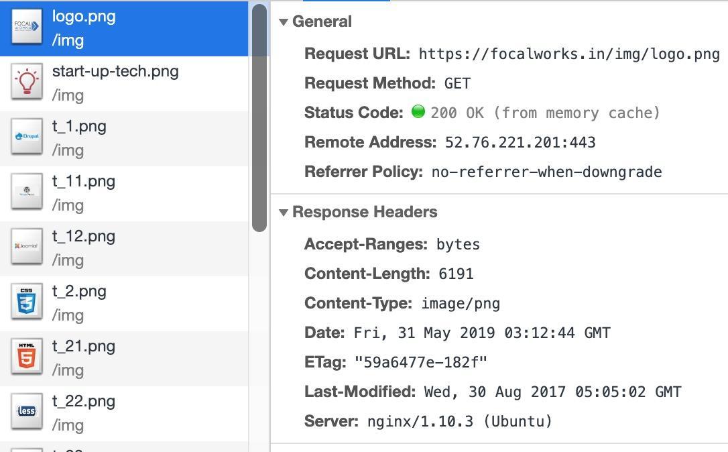Click the ETag header value
The image size is (728, 452).
(420, 363)
